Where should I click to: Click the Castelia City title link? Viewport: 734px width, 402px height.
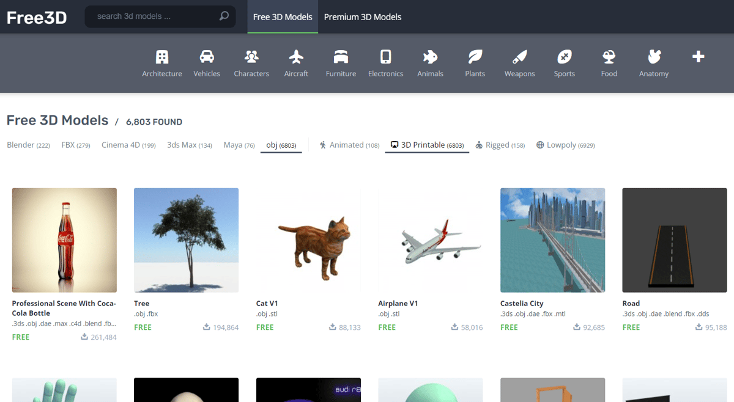(522, 303)
